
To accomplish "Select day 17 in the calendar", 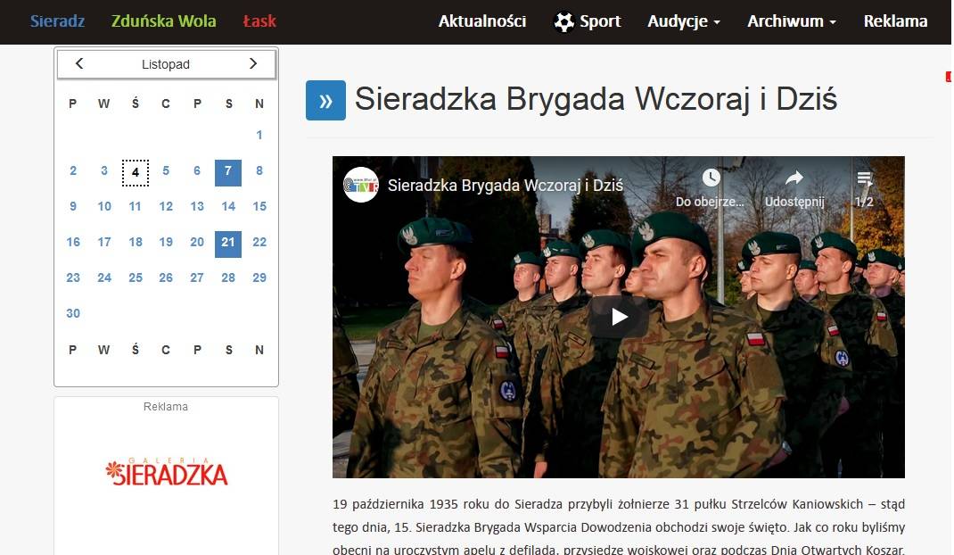I will (104, 242).
